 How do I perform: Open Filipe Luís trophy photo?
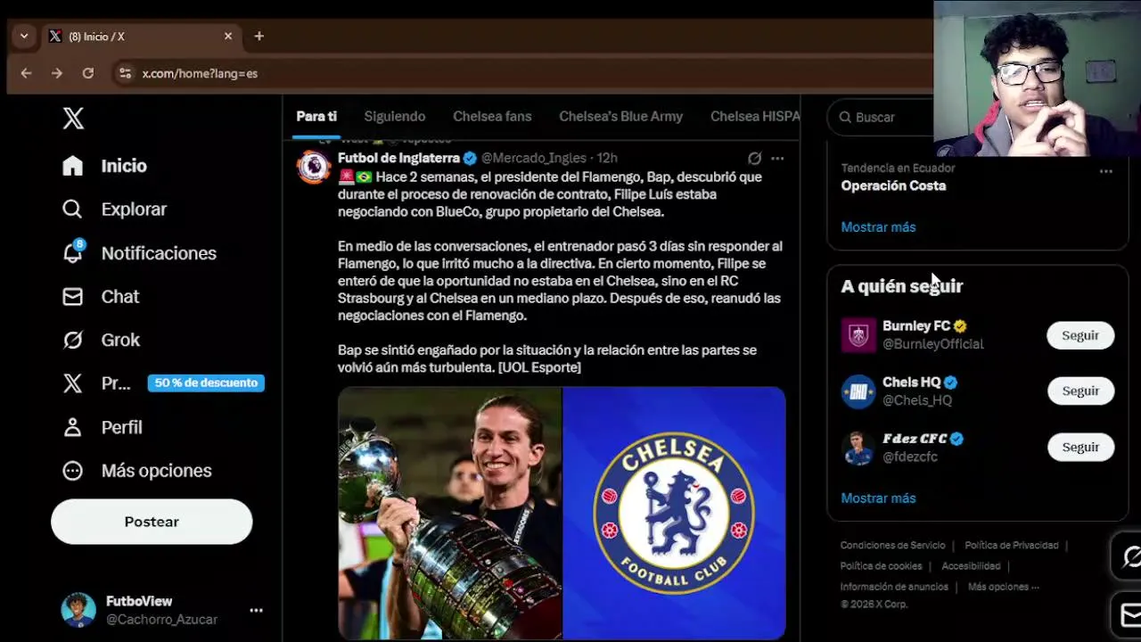pos(449,513)
